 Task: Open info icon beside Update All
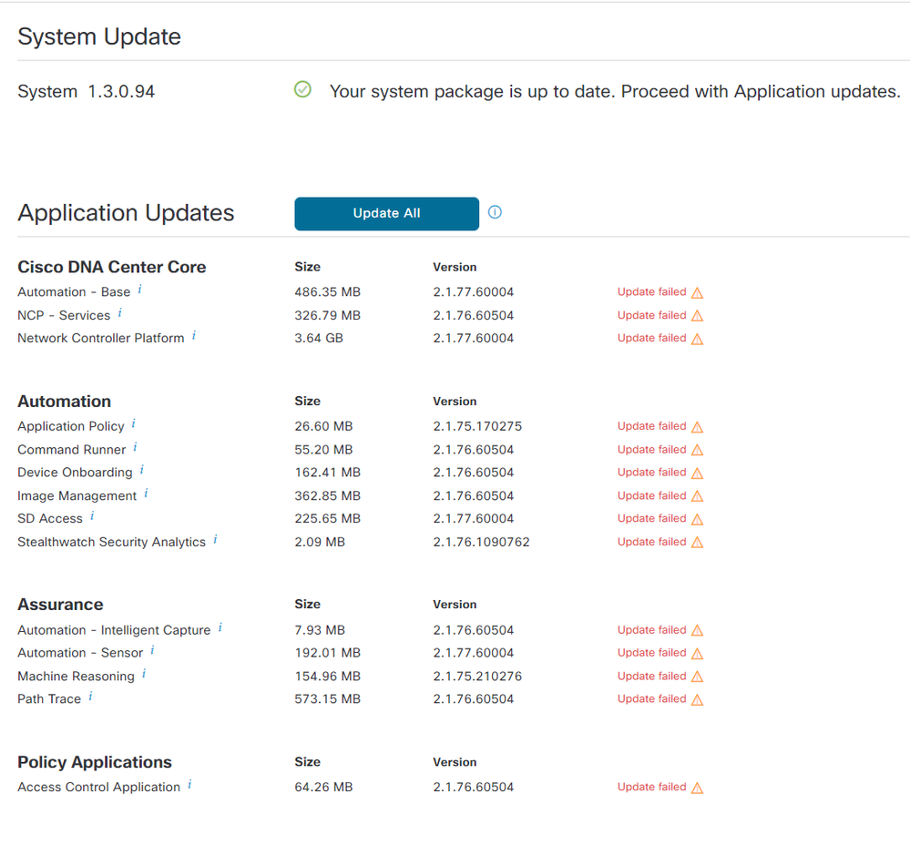(495, 212)
